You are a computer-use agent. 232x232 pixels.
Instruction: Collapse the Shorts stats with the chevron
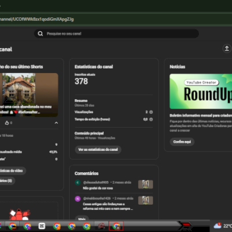coord(56,123)
